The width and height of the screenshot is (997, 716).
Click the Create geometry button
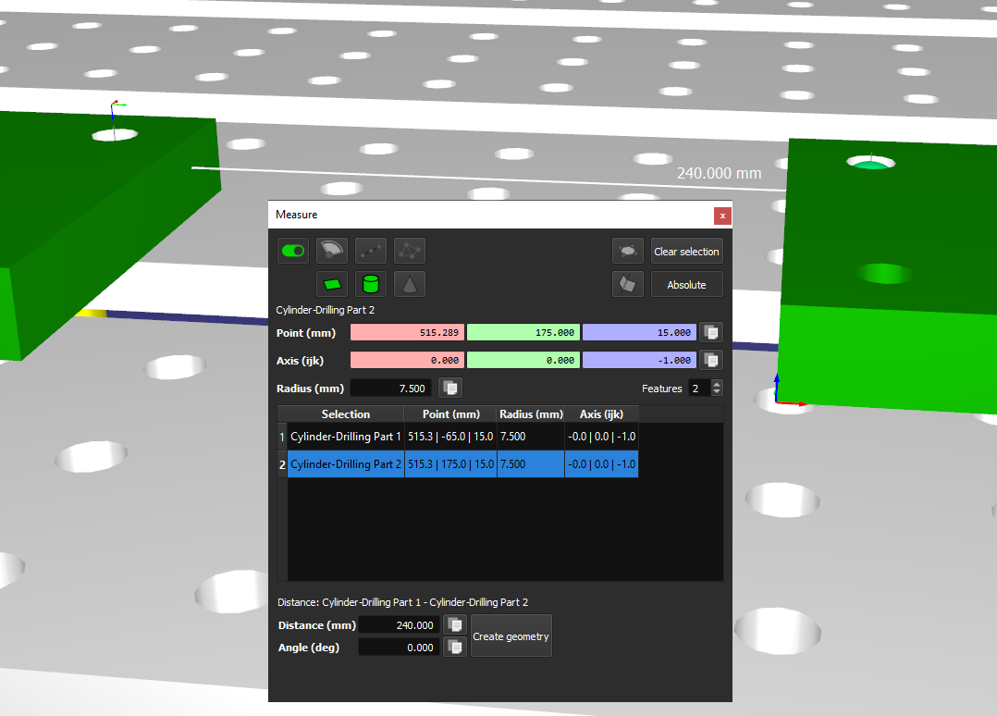point(511,636)
